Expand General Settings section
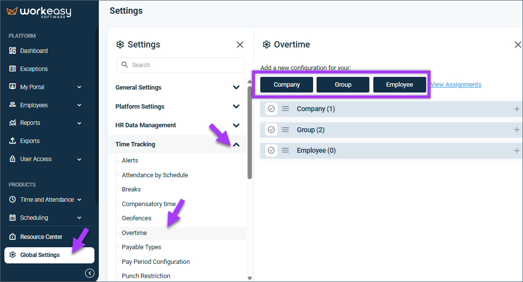This screenshot has height=282, width=523. pos(236,88)
